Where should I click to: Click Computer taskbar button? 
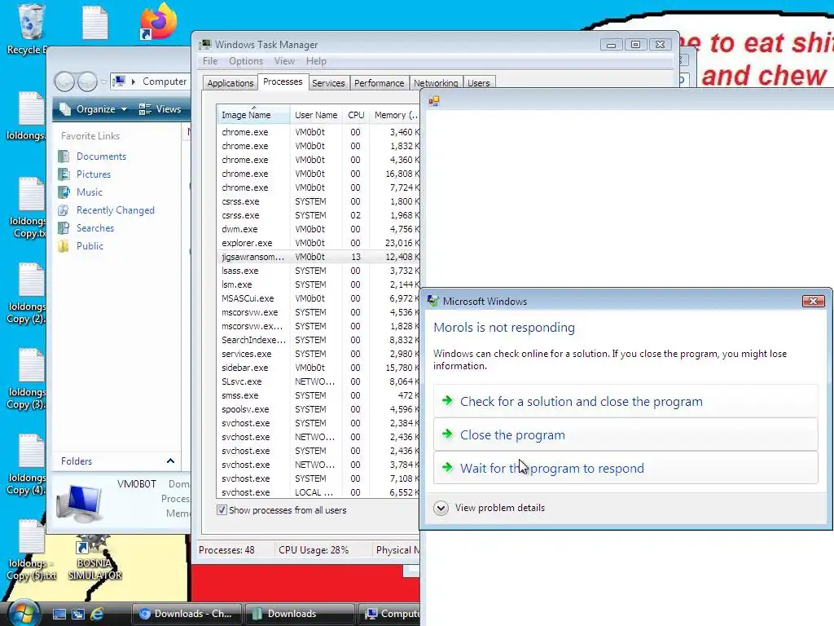tap(390, 614)
